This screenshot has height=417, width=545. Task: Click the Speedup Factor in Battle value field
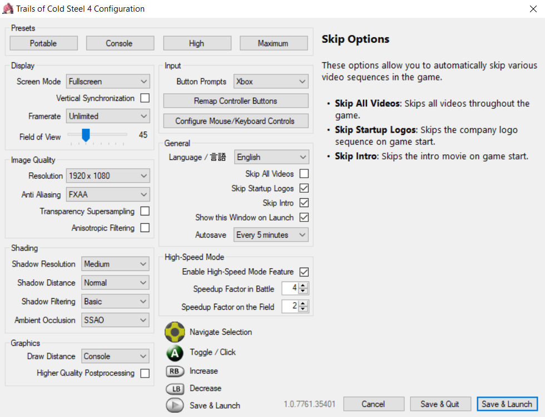click(290, 288)
